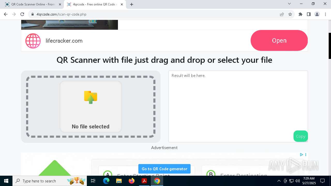Image resolution: width=331 pixels, height=186 pixels.
Task: Reload the current page
Action: [22, 14]
